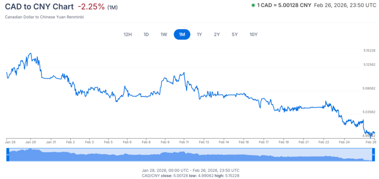This screenshot has width=379, height=179.
Task: Switch chart to 1W range
Action: click(164, 34)
